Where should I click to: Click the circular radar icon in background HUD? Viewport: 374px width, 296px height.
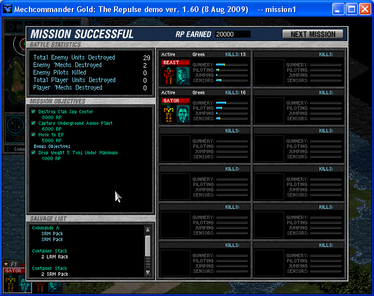tap(15, 124)
